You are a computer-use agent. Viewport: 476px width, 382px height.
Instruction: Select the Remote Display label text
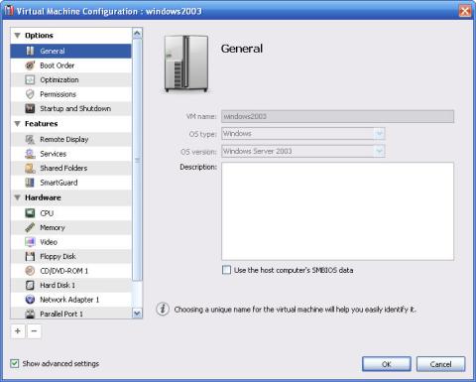pos(64,139)
